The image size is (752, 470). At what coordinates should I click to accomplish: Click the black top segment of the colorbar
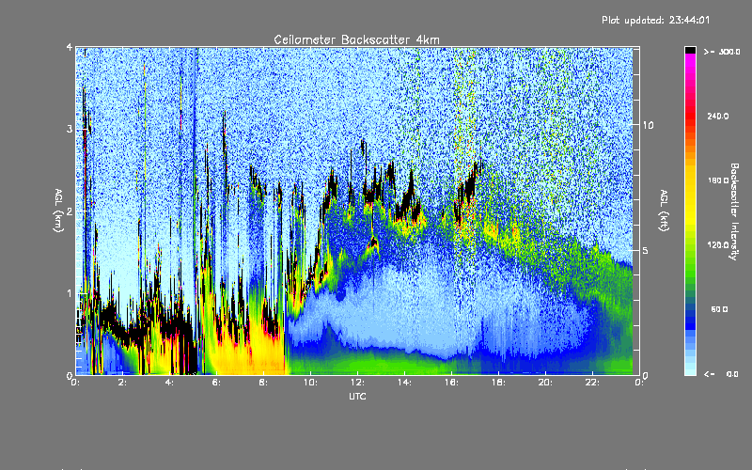tap(690, 50)
